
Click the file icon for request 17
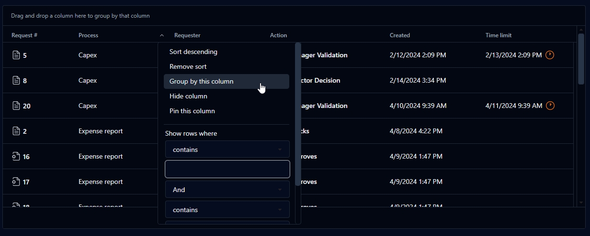16,182
